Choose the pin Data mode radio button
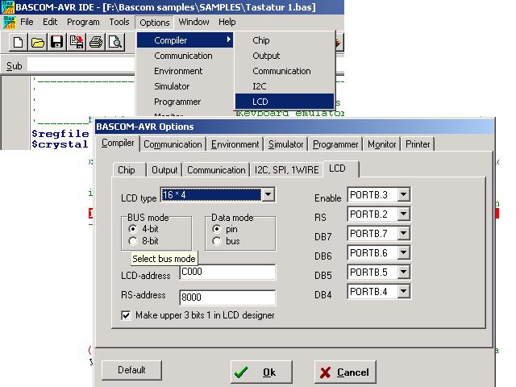 point(217,229)
